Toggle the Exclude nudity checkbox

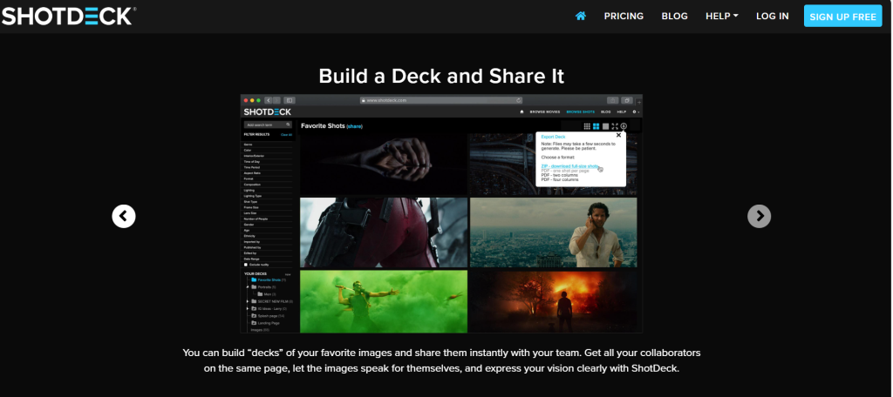(246, 265)
